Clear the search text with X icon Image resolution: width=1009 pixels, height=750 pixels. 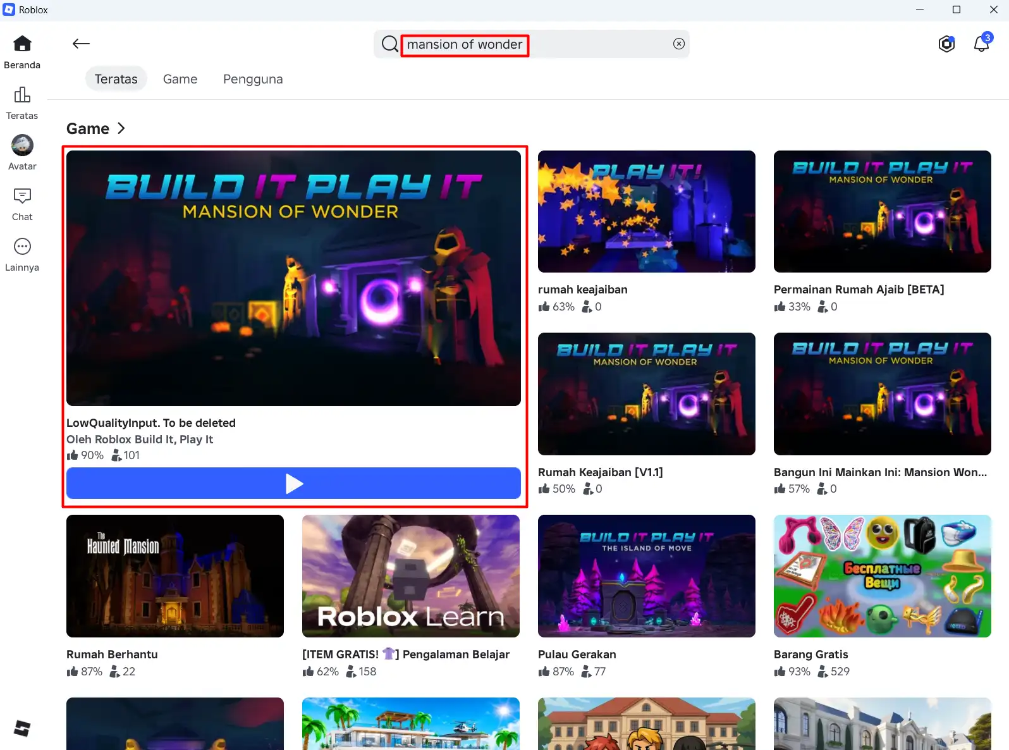[x=679, y=44]
